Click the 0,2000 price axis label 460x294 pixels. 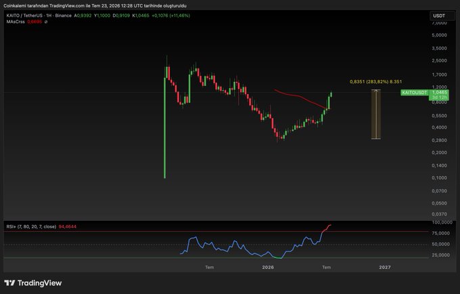tap(439, 152)
